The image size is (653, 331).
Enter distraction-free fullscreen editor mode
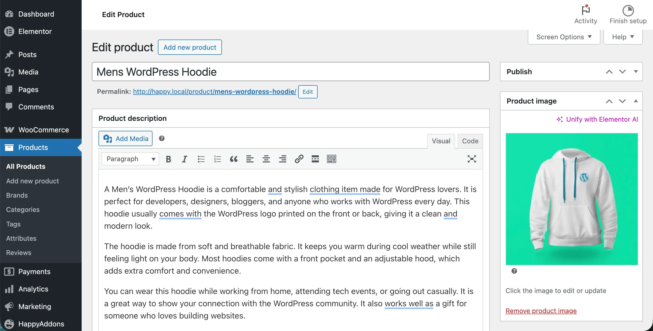click(x=472, y=159)
